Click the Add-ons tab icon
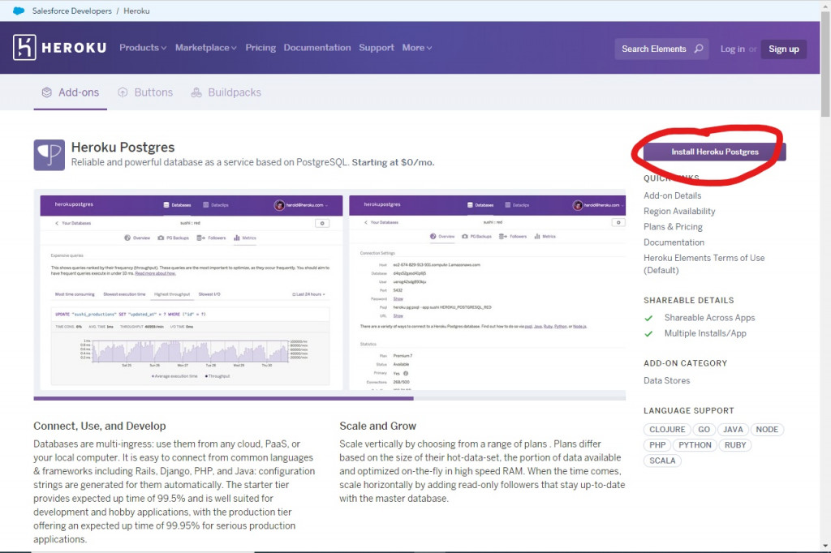Screen dimensions: 831x553 coord(46,92)
